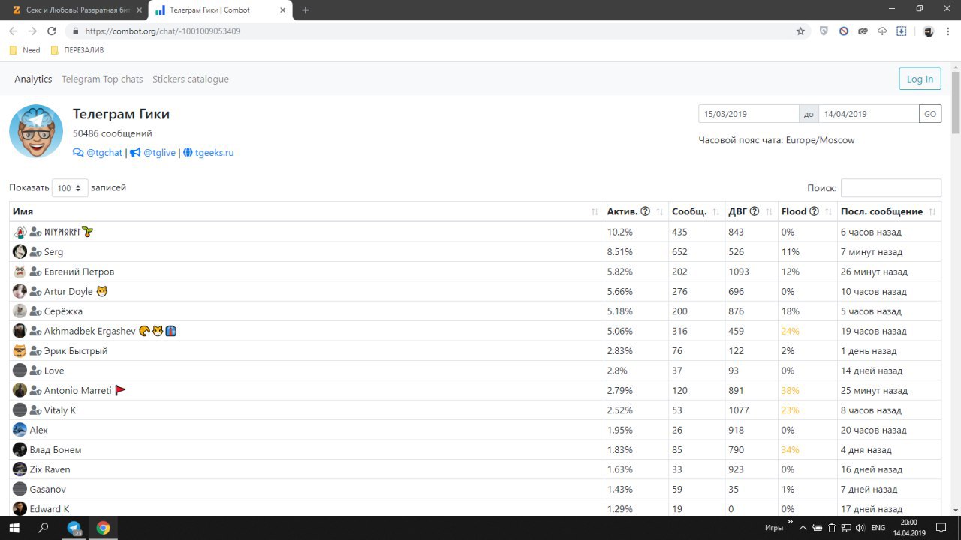961x540 pixels.
Task: Open the Windows notification center
Action: click(x=941, y=528)
